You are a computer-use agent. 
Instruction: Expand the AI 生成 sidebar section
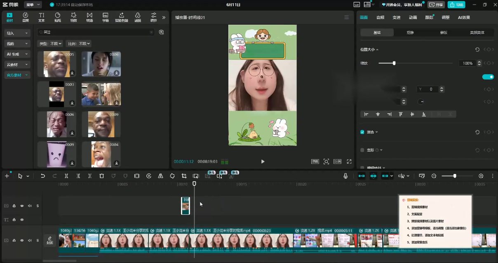tap(17, 54)
